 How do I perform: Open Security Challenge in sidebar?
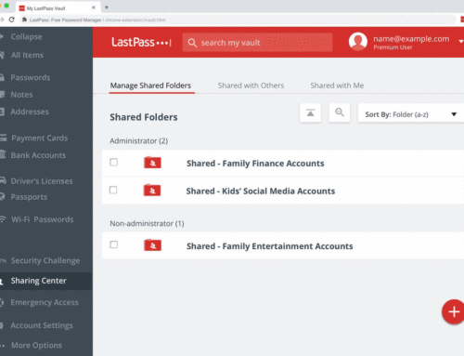[45, 260]
